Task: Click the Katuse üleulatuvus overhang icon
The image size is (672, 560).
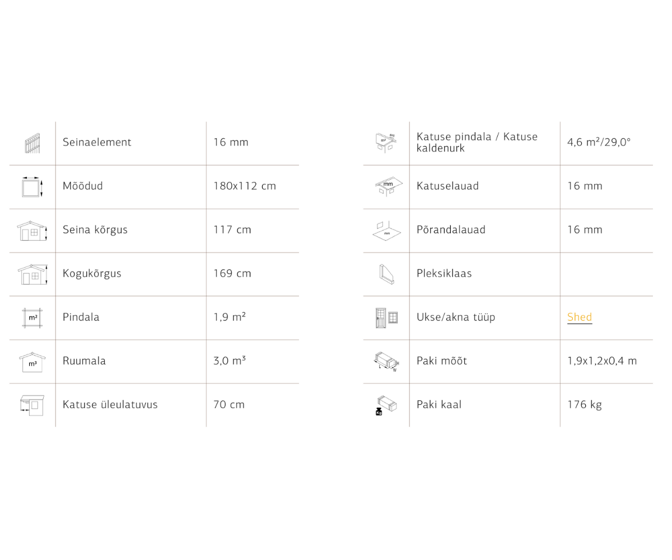Action: click(x=32, y=405)
